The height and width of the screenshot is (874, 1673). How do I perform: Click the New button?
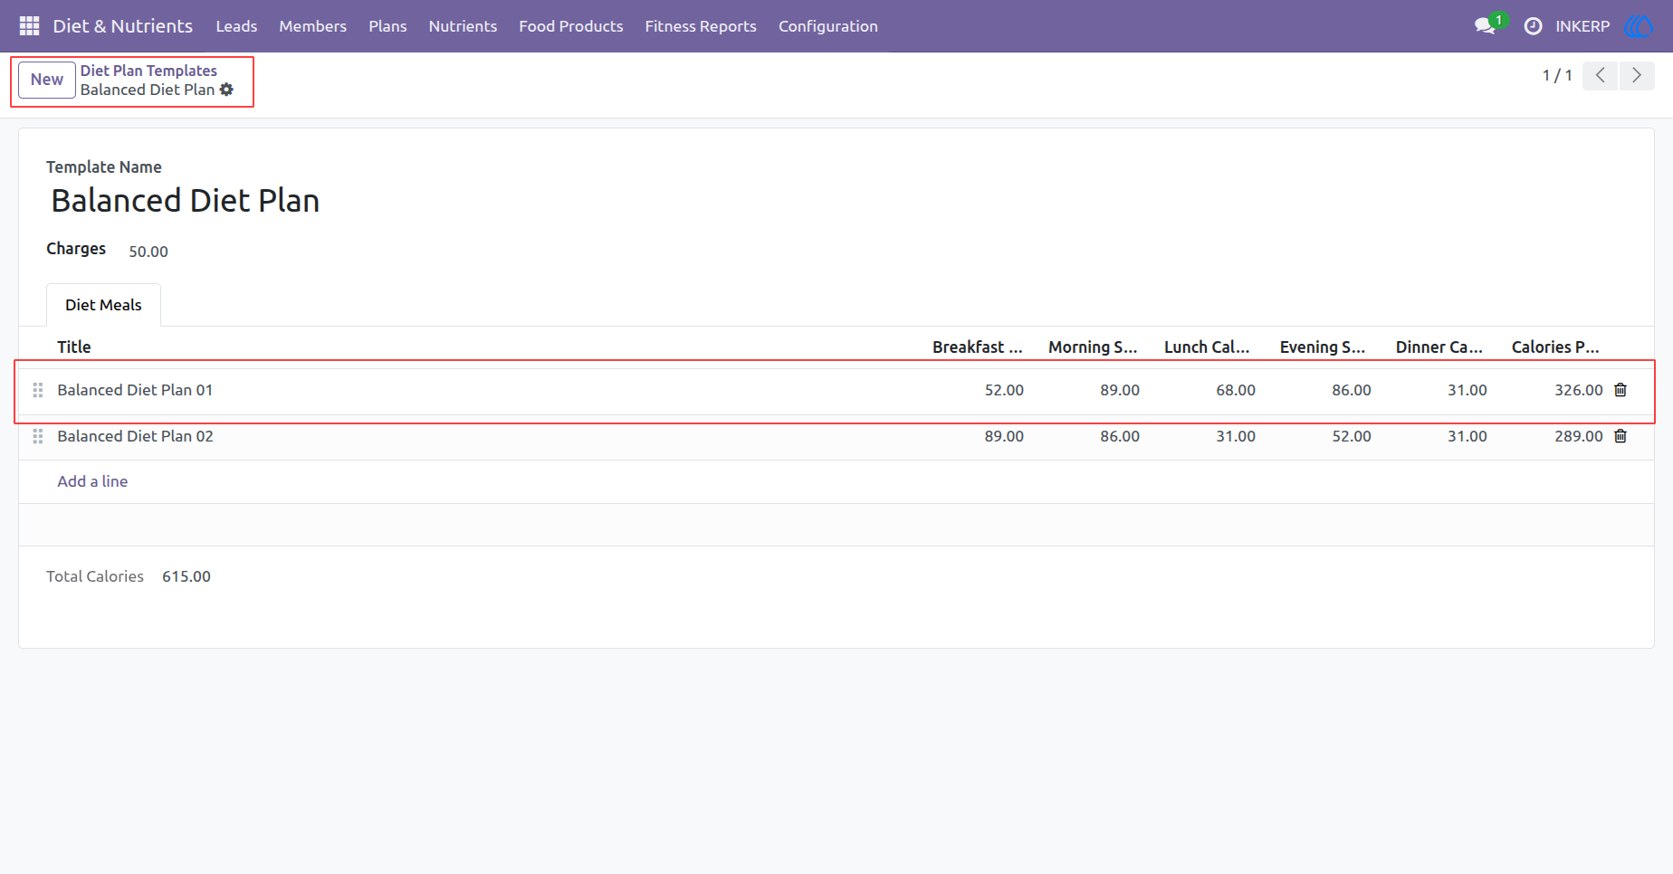pos(47,80)
